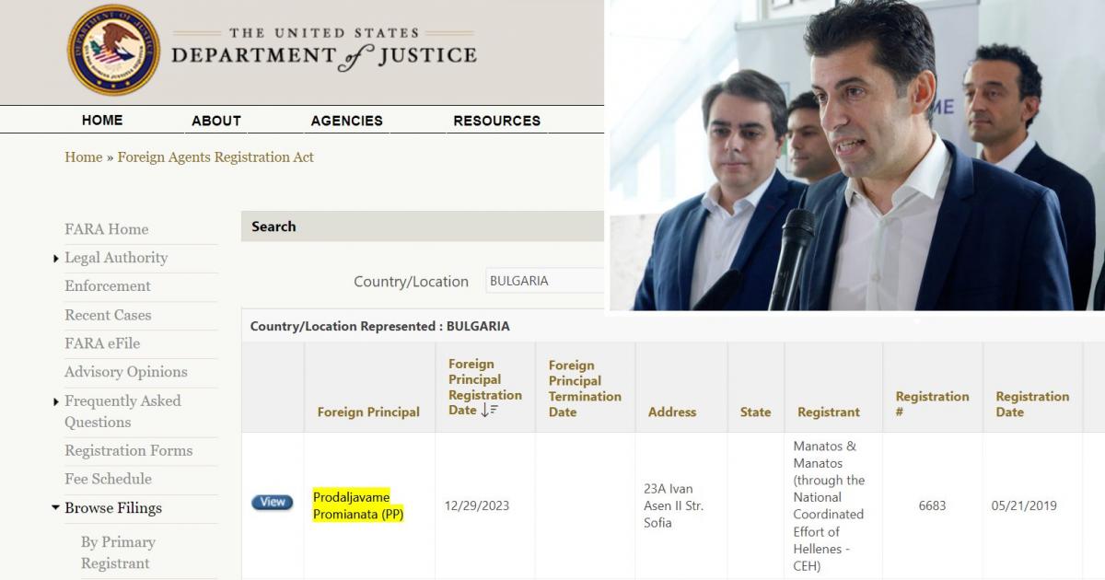Open FARA Home in sidebar
This screenshot has height=580, width=1105.
(x=107, y=229)
